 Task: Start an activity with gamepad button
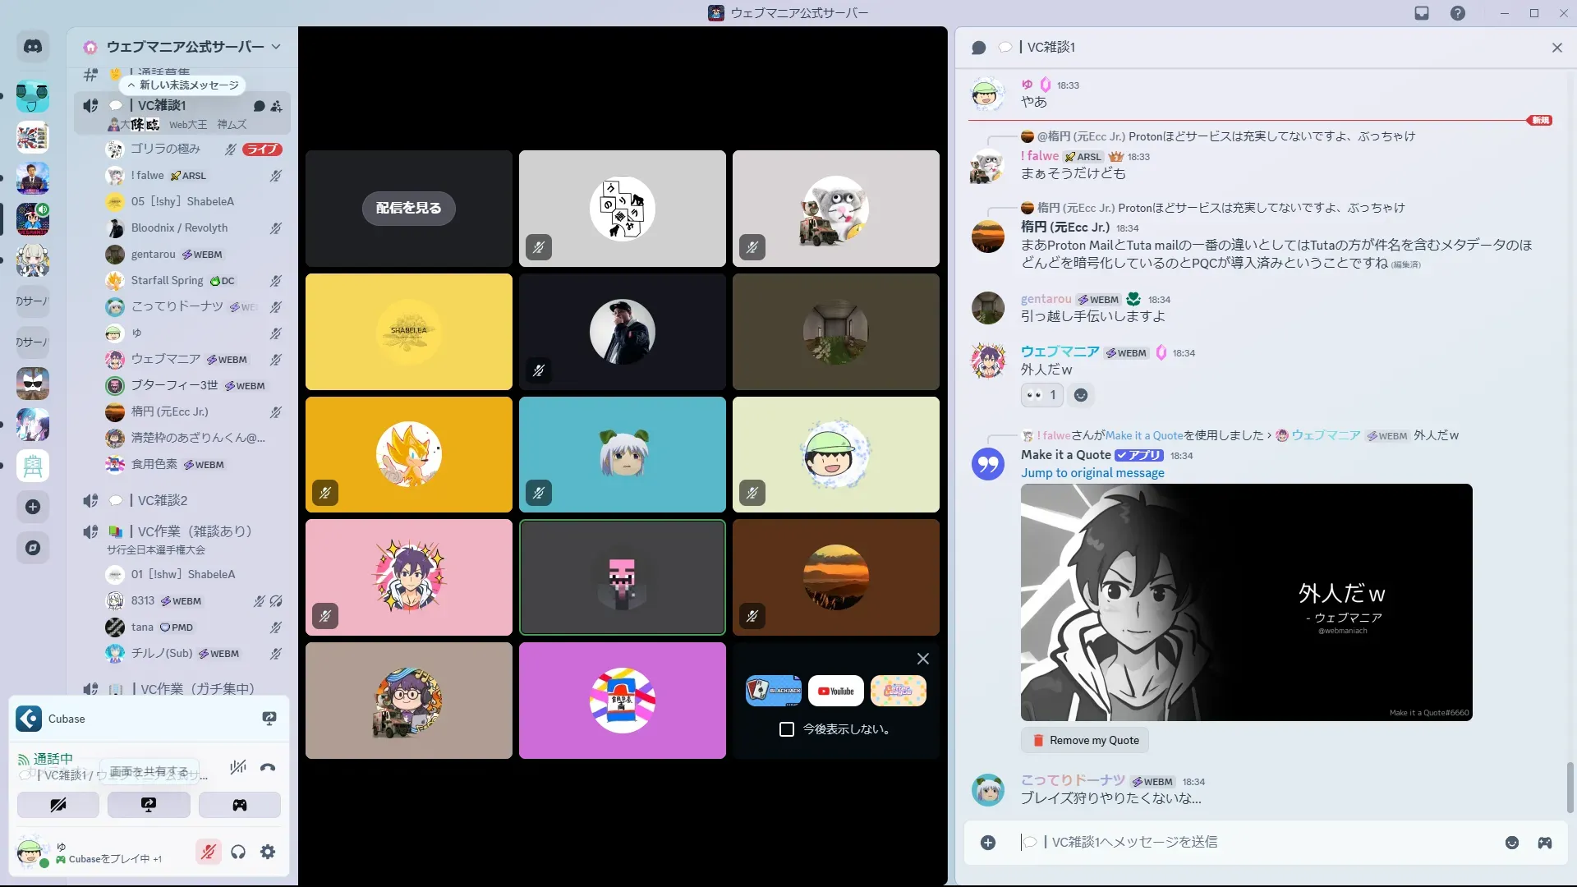239,805
